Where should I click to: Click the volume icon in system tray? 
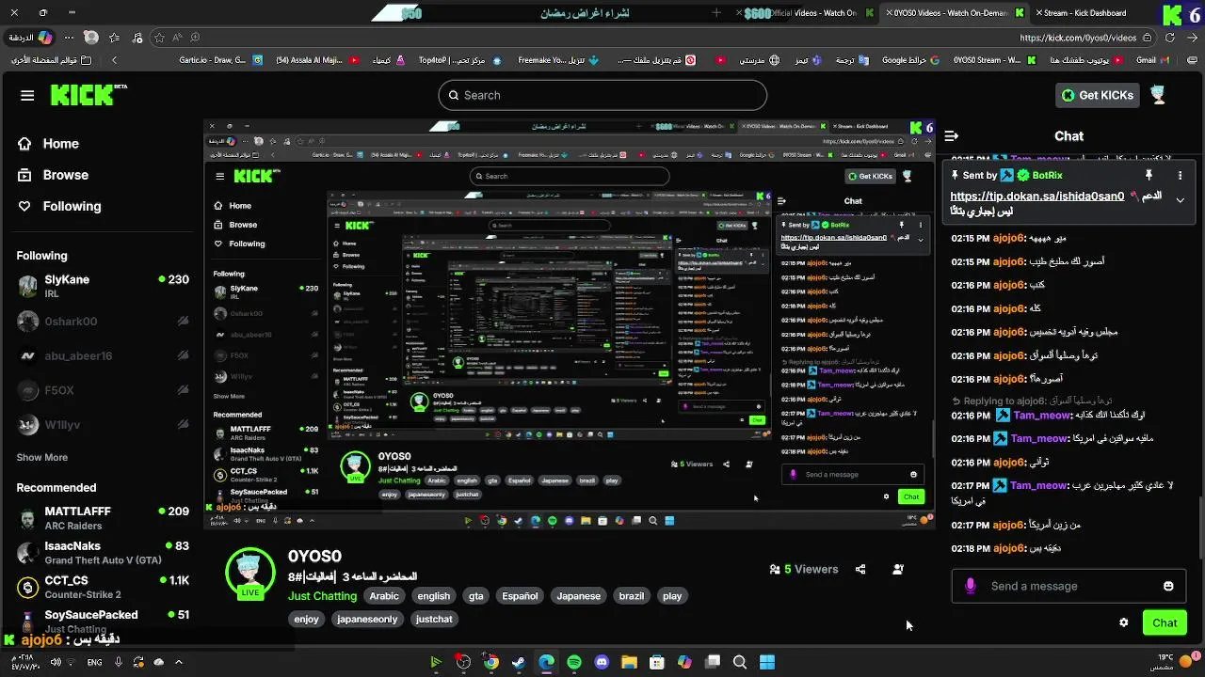click(56, 662)
